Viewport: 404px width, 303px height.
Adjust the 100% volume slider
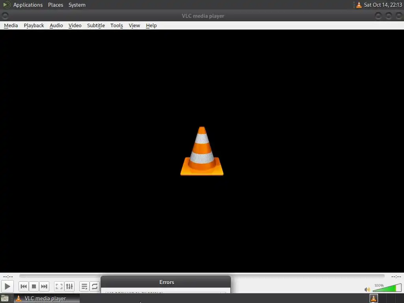click(387, 288)
